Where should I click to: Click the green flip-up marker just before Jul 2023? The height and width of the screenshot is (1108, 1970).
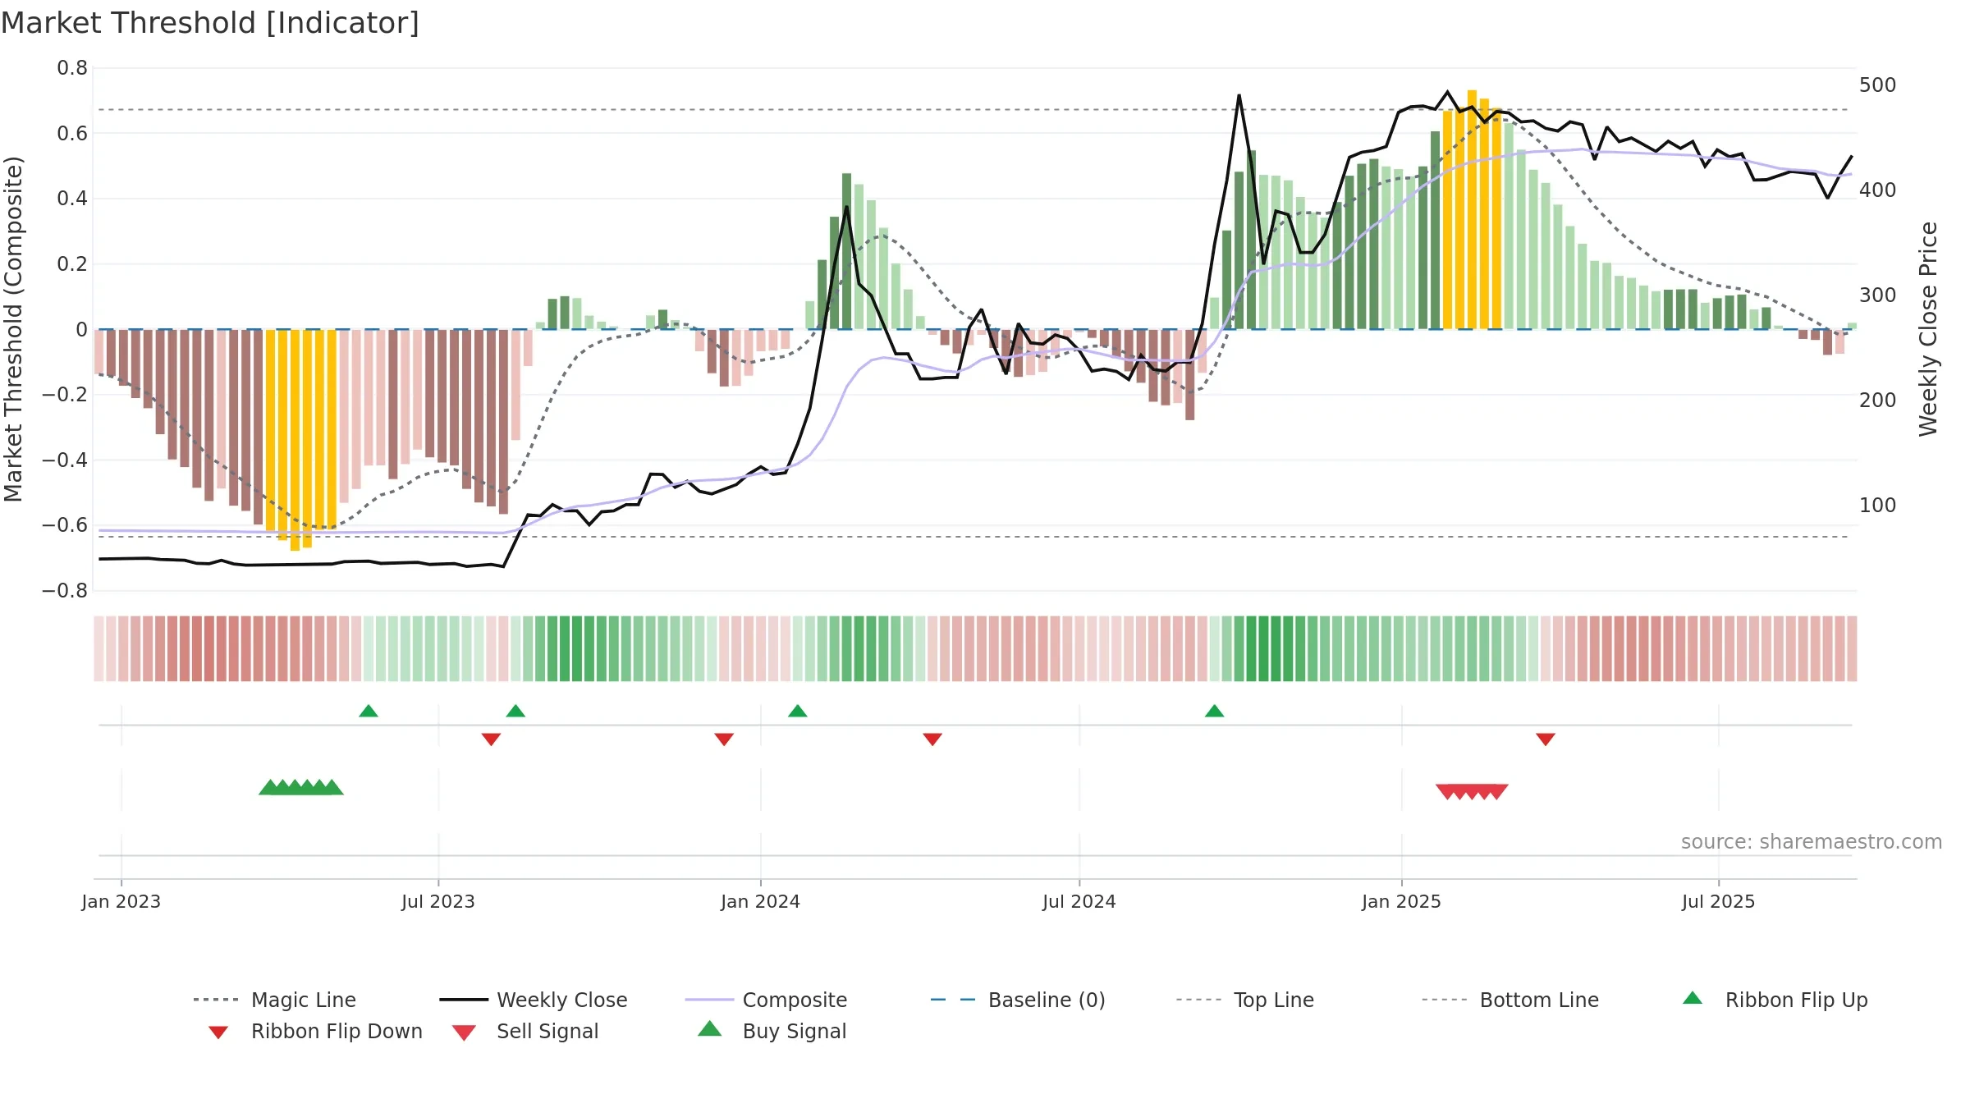click(x=369, y=711)
